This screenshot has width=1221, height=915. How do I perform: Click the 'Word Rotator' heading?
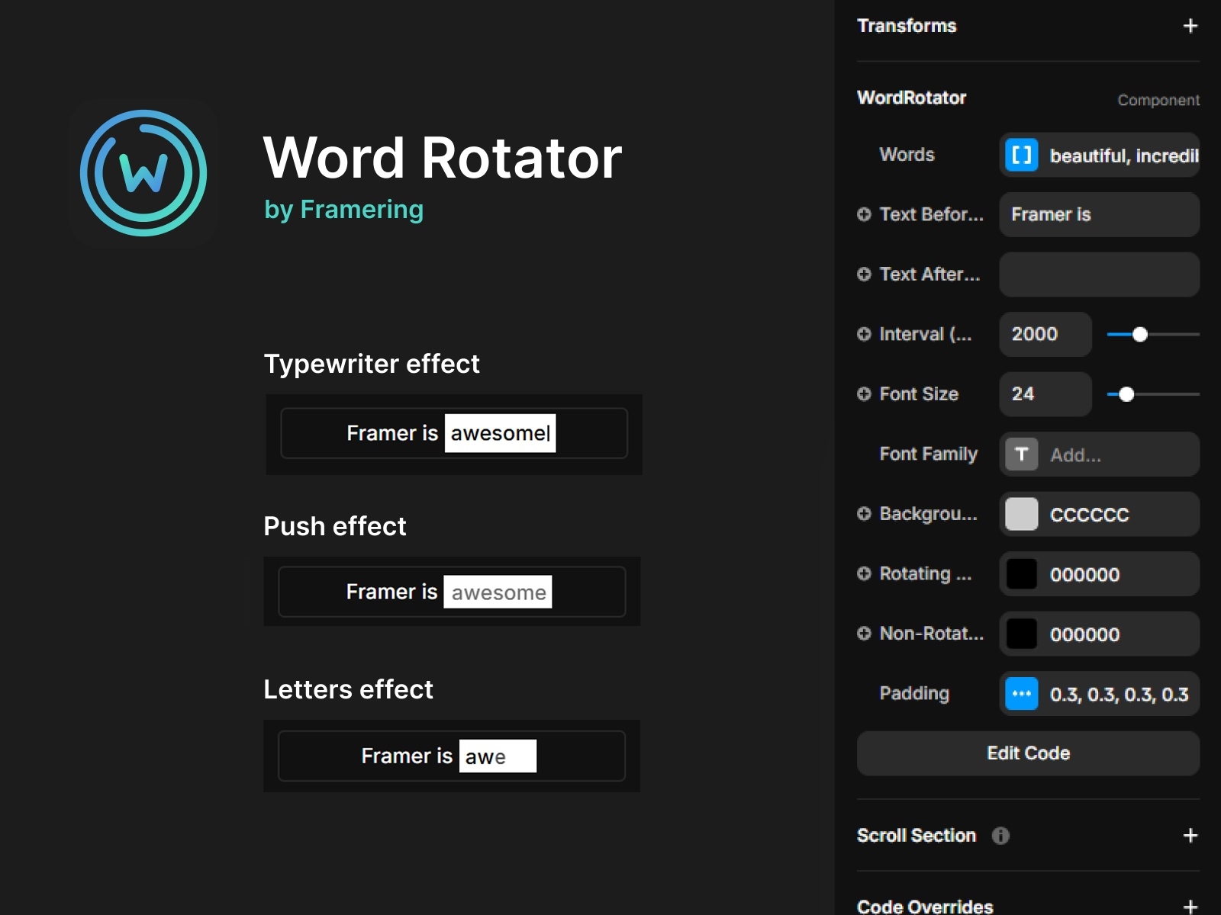click(443, 158)
